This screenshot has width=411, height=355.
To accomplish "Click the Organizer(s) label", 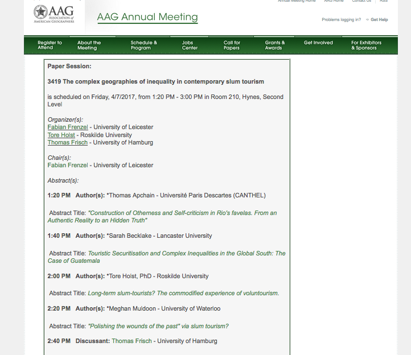I will coord(65,119).
